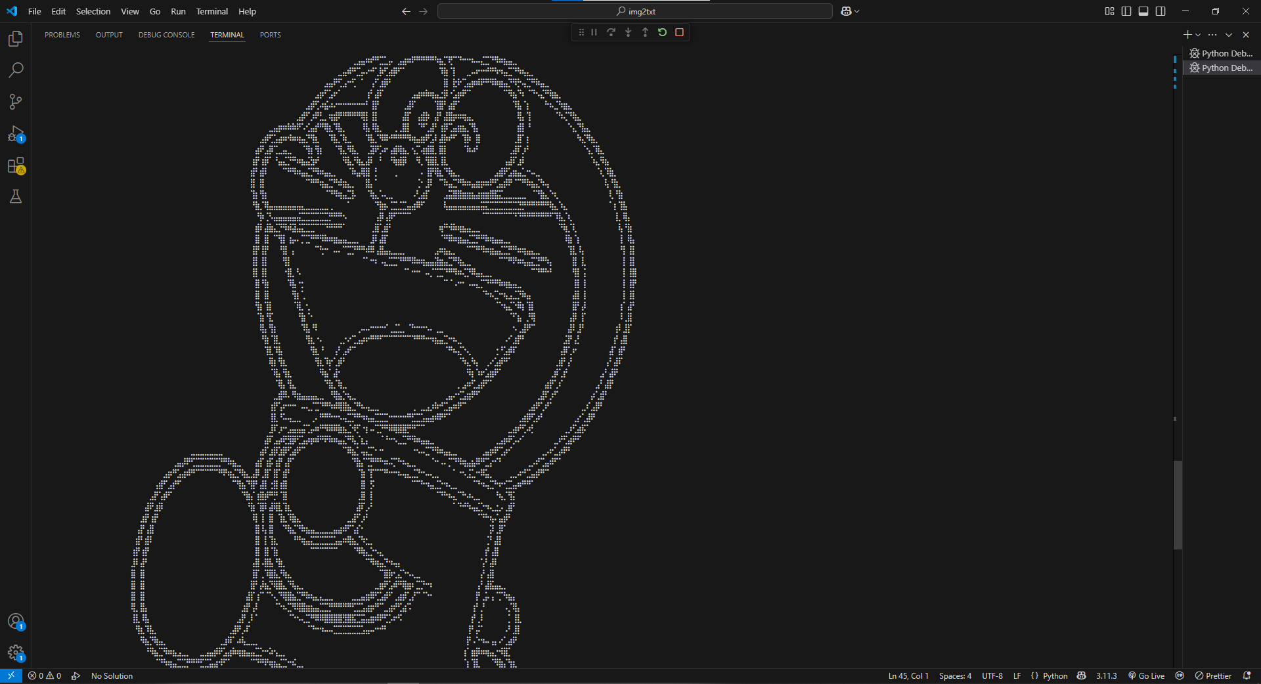Open the Run menu
This screenshot has height=684, width=1261.
[178, 11]
